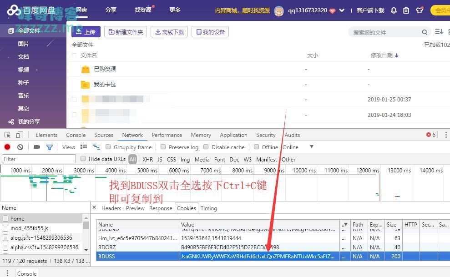Viewport: 450px width, 277px height.
Task: Select the file dated 2019-01-24 18:03
Action: click(x=74, y=115)
